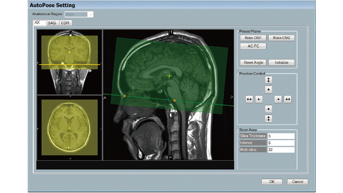The width and height of the screenshot is (343, 193).
Task: Nudge position with single left arrow
Action: [x=259, y=99]
